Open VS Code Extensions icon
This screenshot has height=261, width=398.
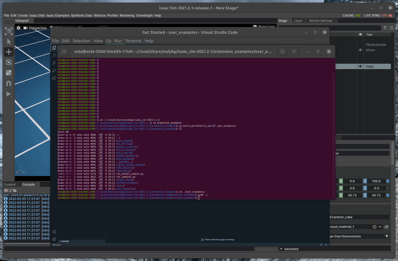coord(54,78)
